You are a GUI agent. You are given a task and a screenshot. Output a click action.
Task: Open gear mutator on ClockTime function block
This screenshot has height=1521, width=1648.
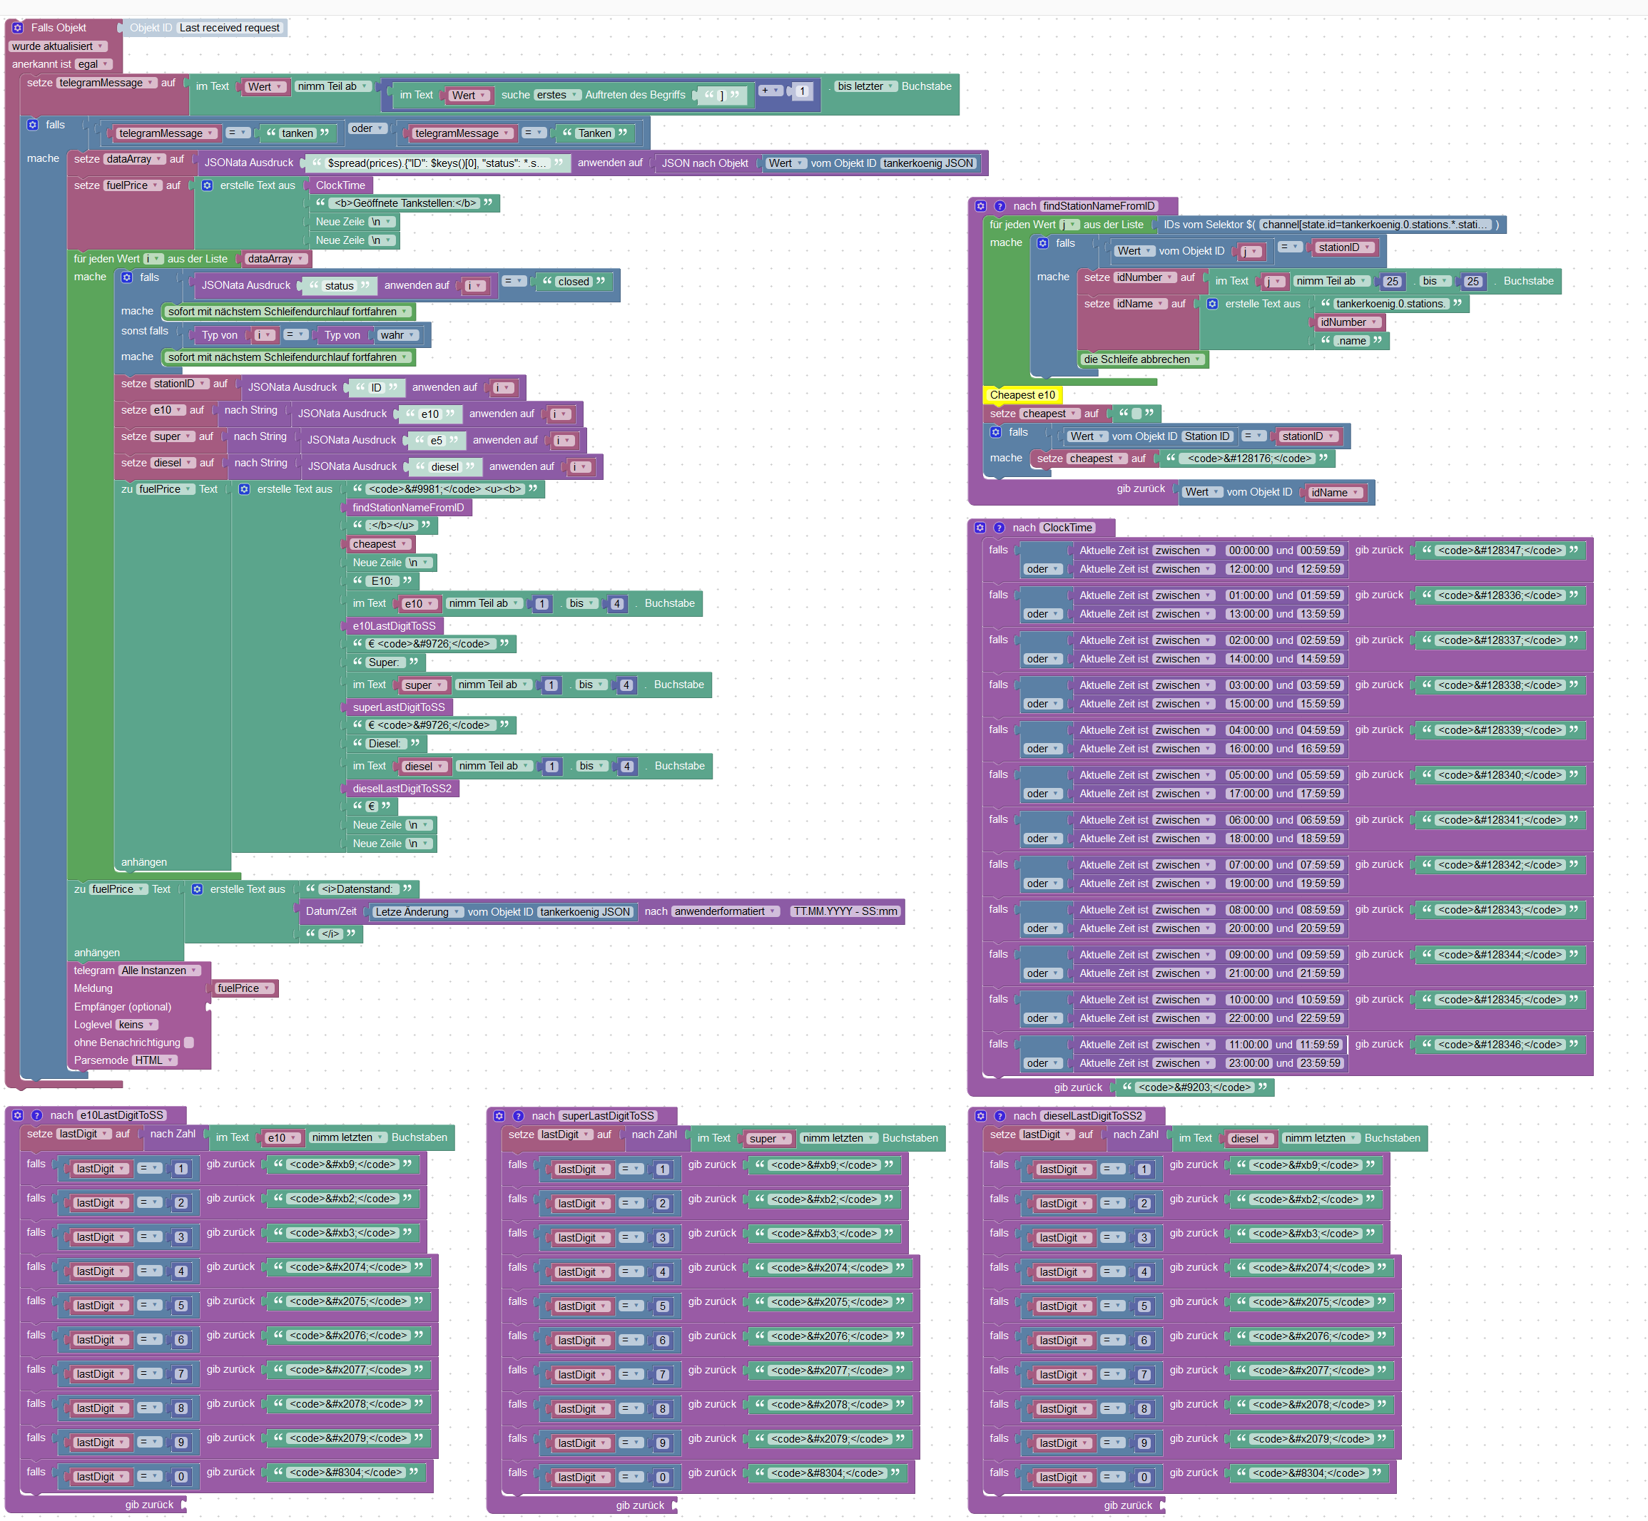(x=980, y=528)
